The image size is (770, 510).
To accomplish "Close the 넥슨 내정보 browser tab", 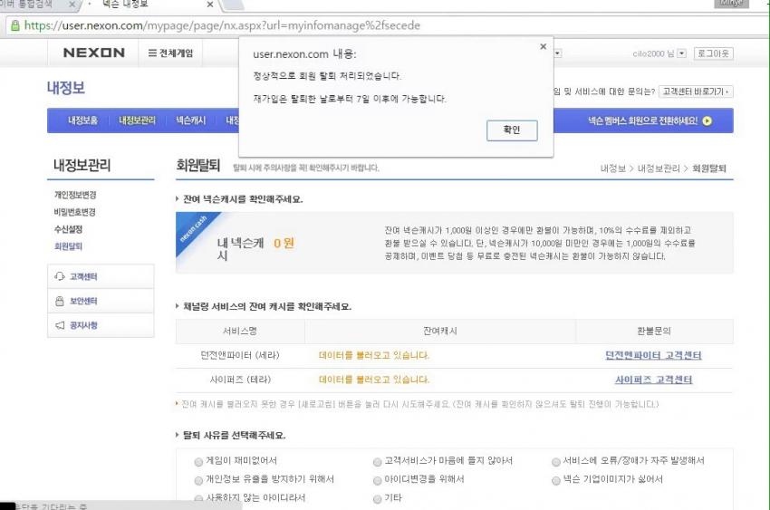I will click(x=210, y=5).
